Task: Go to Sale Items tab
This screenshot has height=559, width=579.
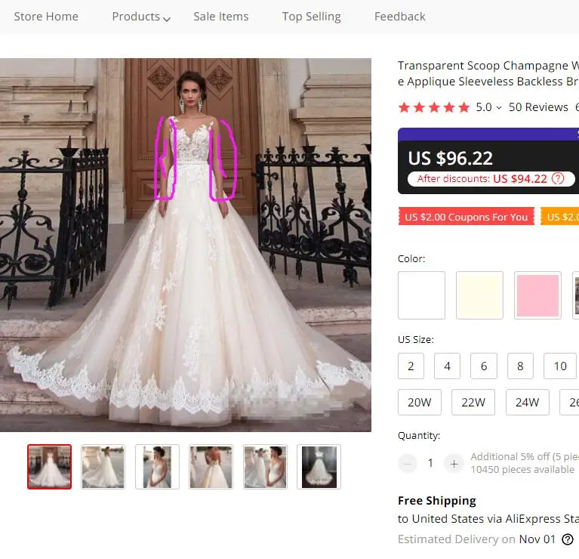Action: (x=221, y=17)
